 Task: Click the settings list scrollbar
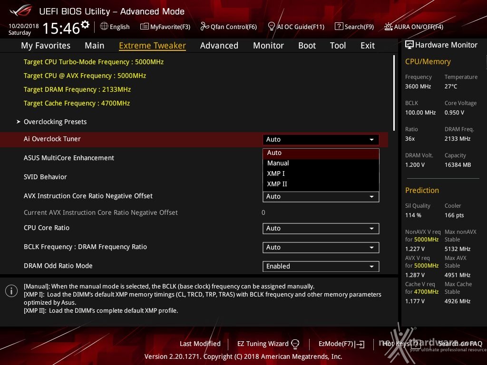click(394, 93)
